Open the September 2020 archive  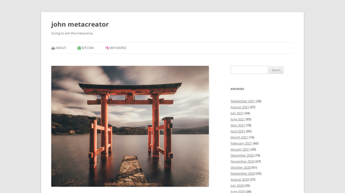click(x=243, y=173)
